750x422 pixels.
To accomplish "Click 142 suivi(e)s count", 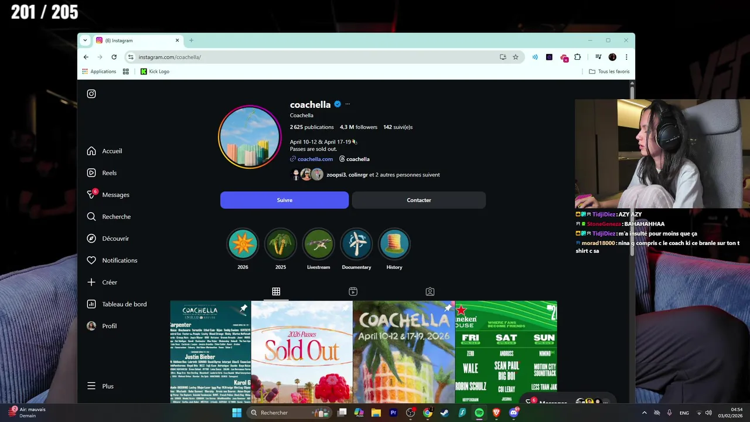I will coord(398,127).
